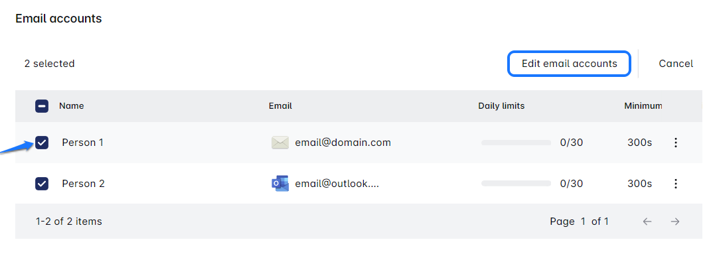Screen dimensions: 711x256
Task: Go to the next page arrow
Action: (675, 222)
